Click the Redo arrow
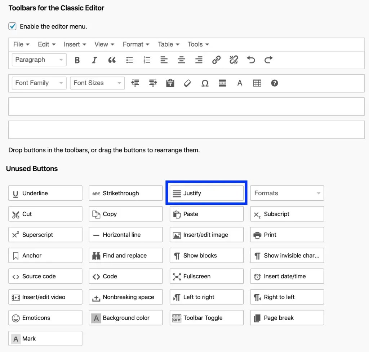The height and width of the screenshot is (352, 369). tap(268, 60)
